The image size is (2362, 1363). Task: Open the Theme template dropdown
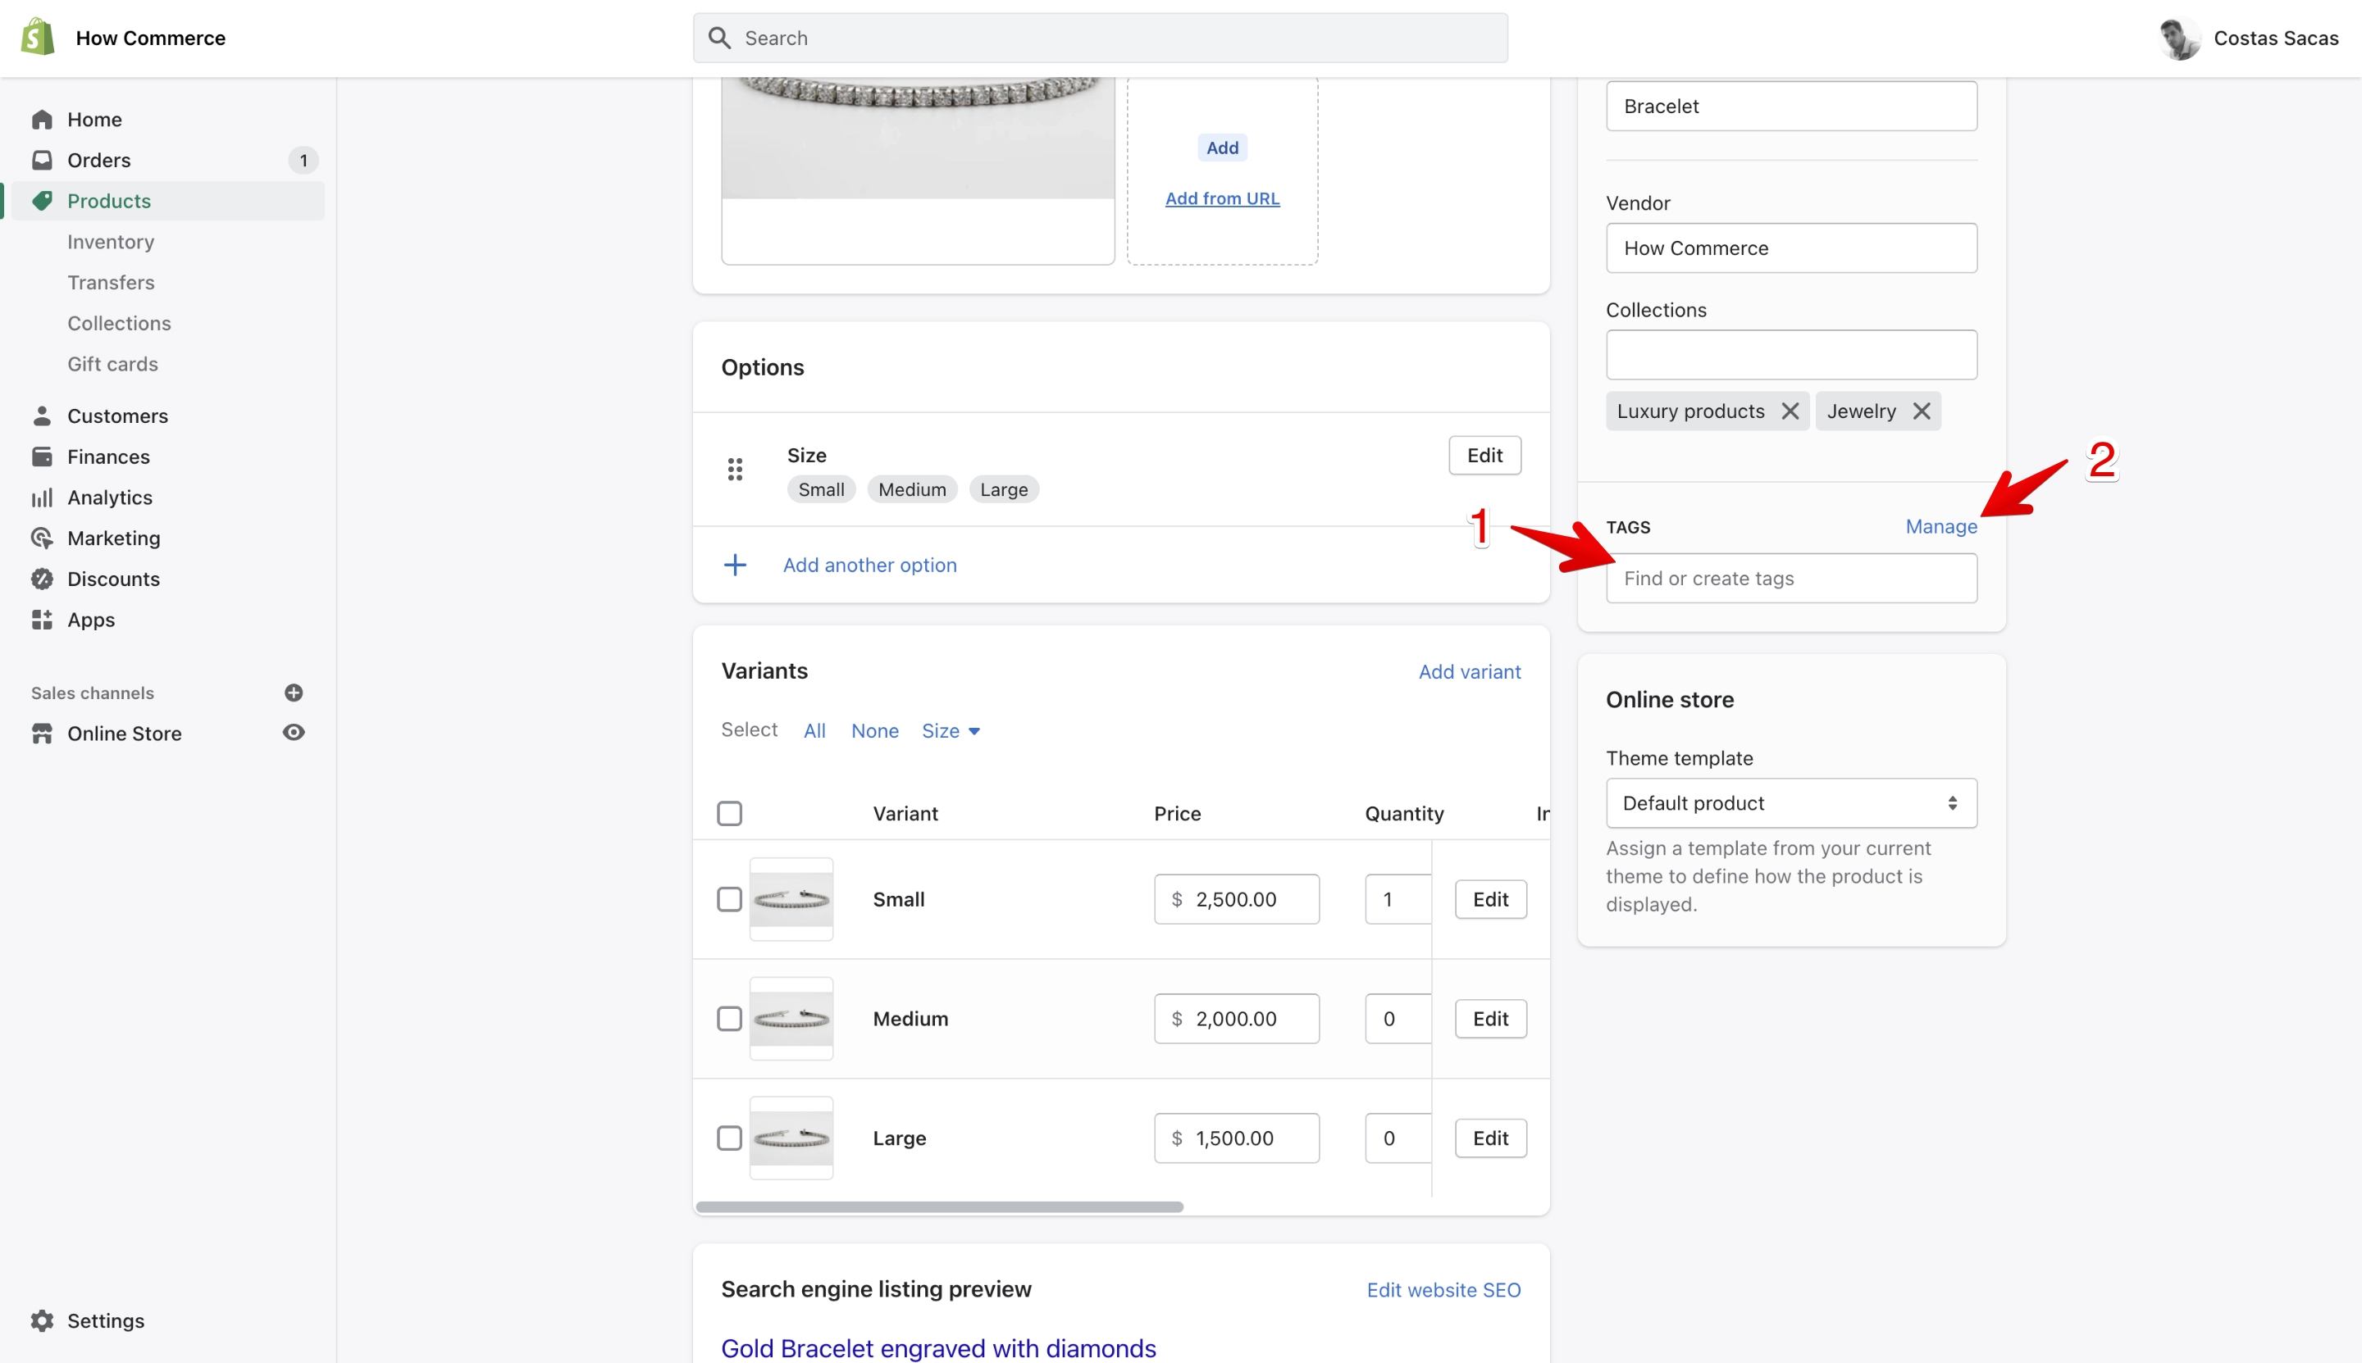pos(1790,803)
